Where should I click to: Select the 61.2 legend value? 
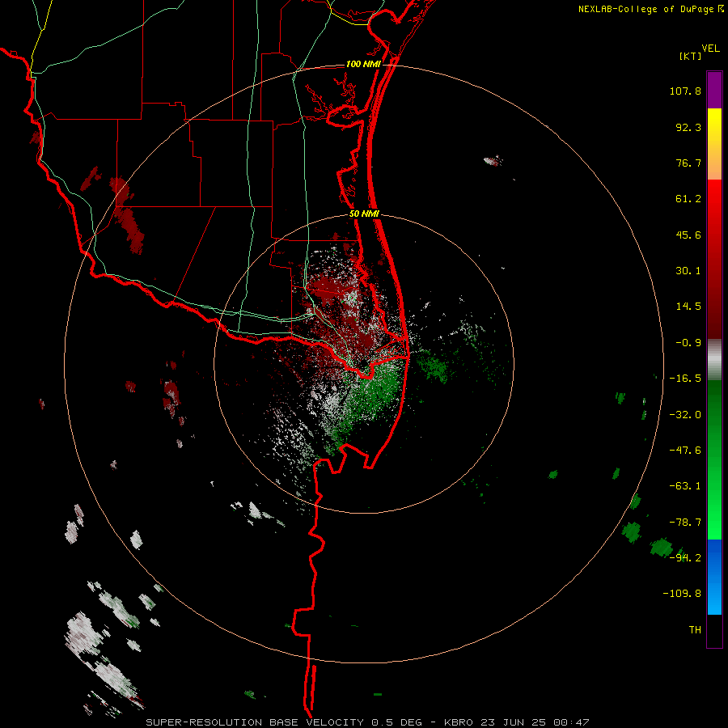point(688,199)
